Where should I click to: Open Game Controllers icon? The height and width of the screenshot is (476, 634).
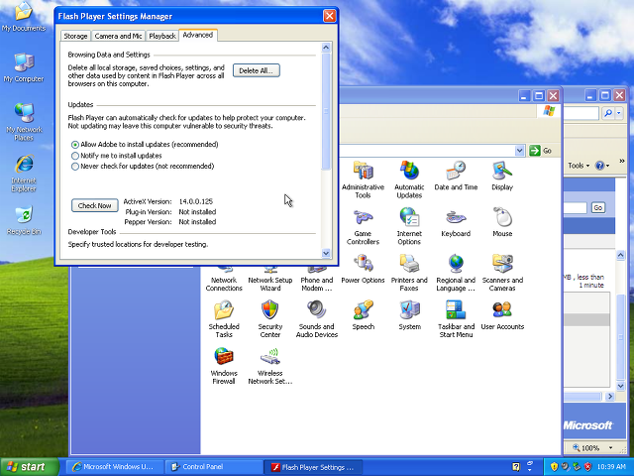363,226
